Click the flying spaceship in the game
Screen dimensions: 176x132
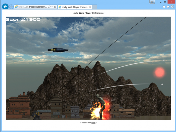coord(58,50)
